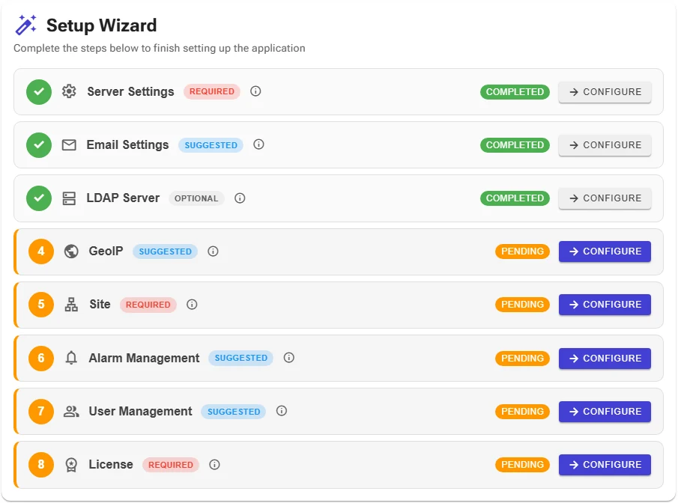Click the badge icon for License

(71, 465)
